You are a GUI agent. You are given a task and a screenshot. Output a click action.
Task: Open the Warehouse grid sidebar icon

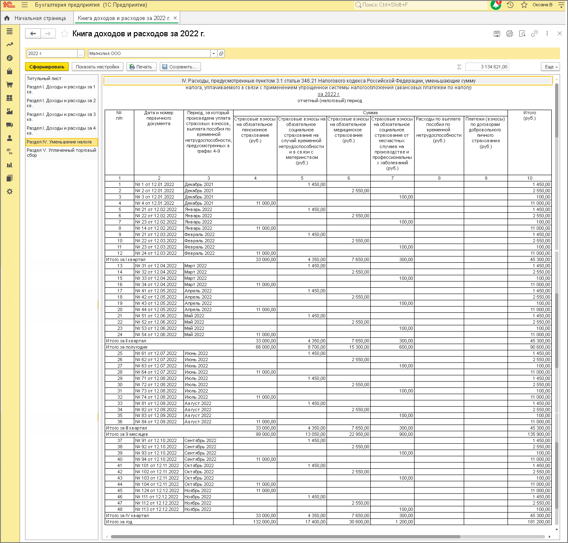pos(10,98)
